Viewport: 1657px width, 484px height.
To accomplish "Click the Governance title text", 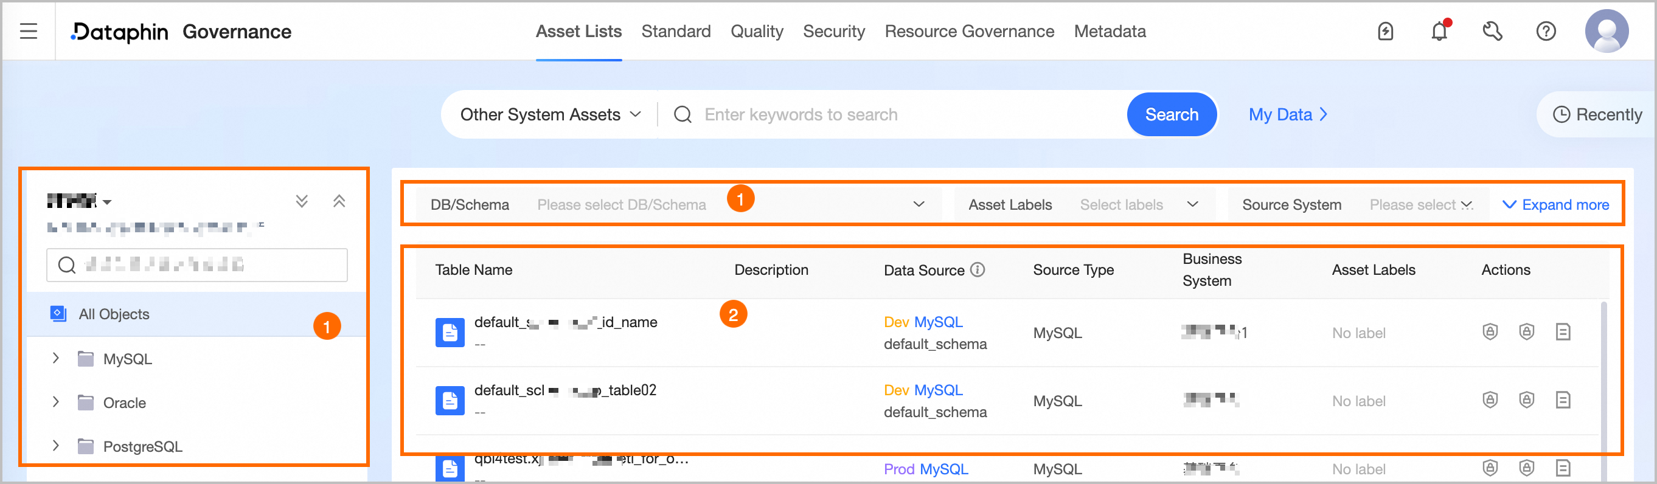I will [x=237, y=32].
